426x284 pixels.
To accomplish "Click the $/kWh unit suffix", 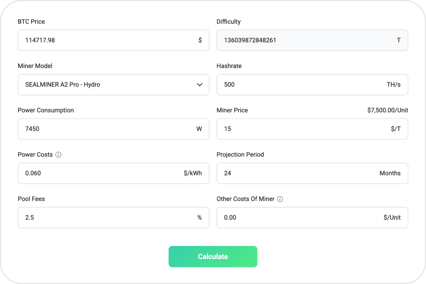I will 193,173.
